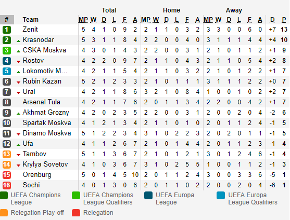Sort by the Team column header
The height and width of the screenshot is (220, 290).
click(31, 20)
